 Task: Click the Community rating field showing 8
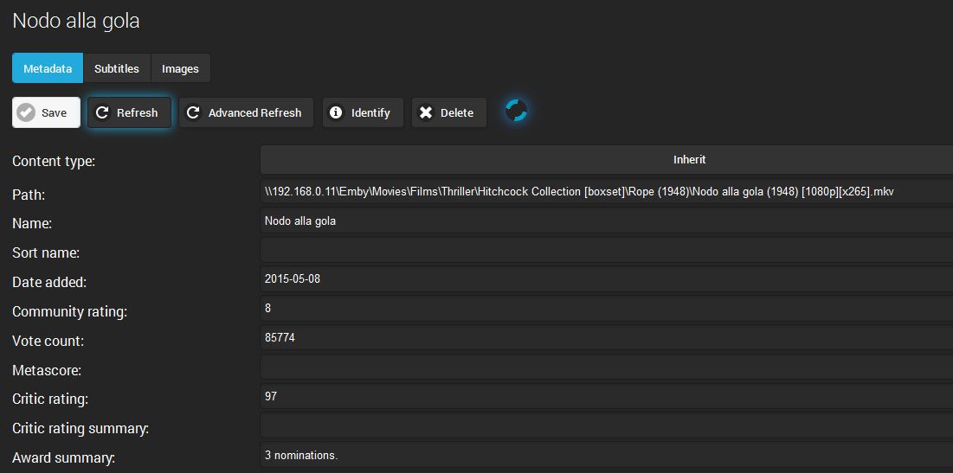point(607,309)
